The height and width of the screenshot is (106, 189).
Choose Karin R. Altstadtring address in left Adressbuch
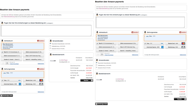(33, 60)
